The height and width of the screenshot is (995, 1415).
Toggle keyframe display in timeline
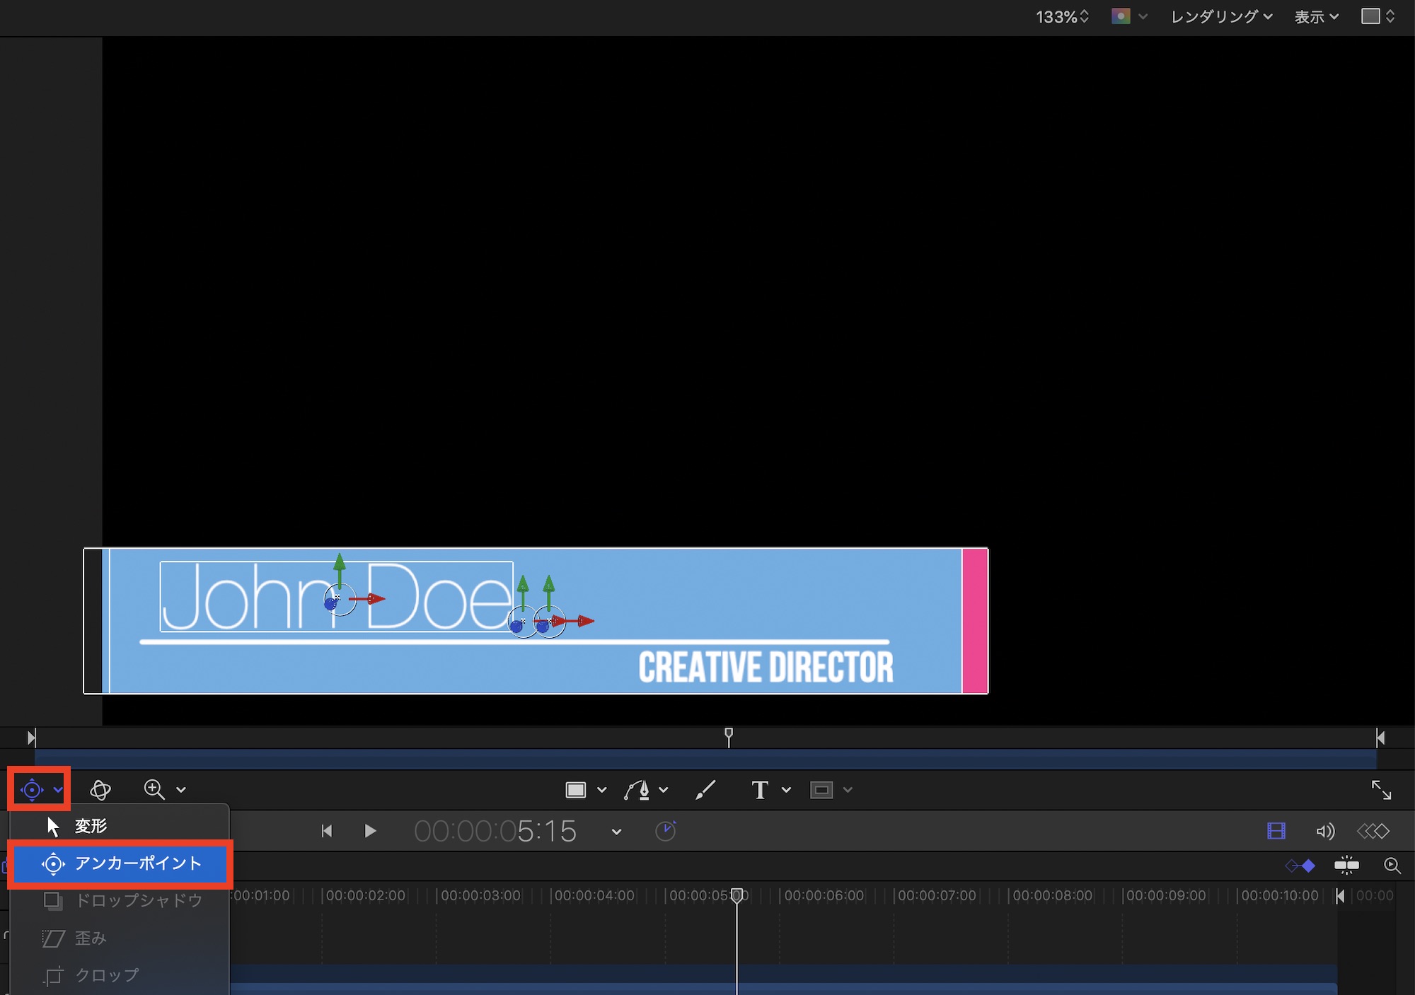(1300, 866)
